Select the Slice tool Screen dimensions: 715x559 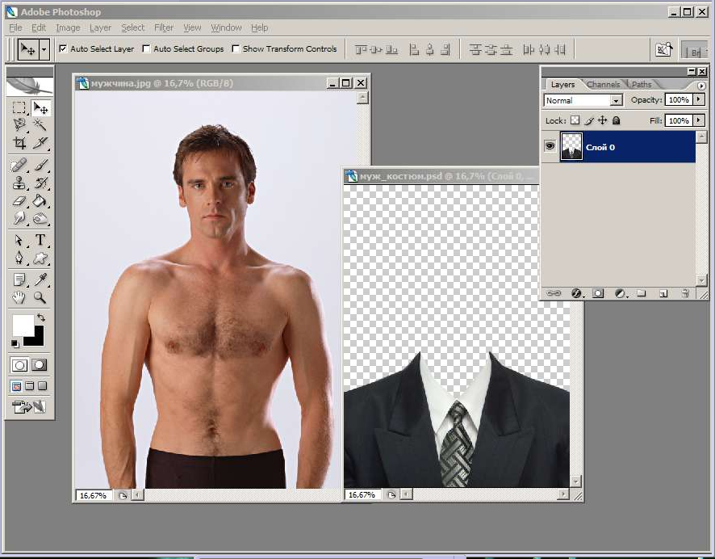[x=40, y=143]
